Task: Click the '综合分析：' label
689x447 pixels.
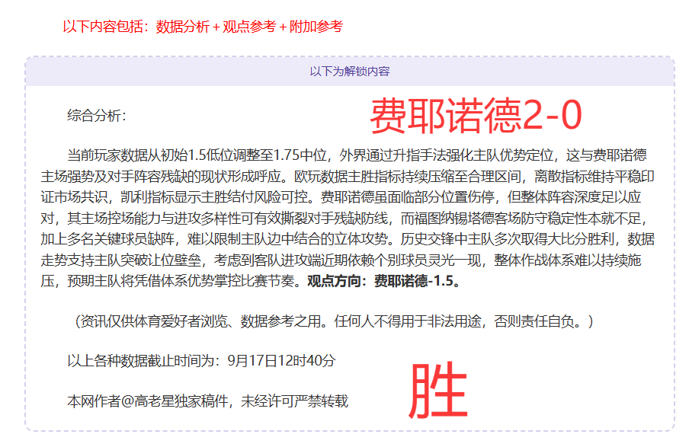Action: [97, 116]
